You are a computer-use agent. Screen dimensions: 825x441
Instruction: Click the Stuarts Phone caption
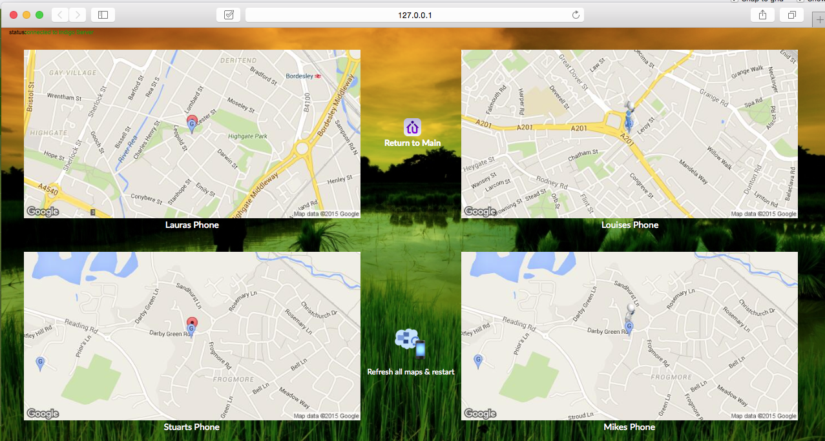click(x=192, y=427)
